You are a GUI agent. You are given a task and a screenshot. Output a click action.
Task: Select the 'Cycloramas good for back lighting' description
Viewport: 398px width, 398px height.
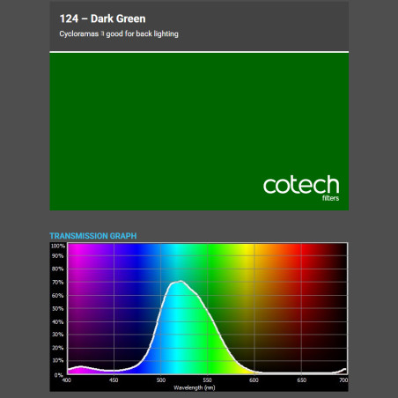click(119, 34)
